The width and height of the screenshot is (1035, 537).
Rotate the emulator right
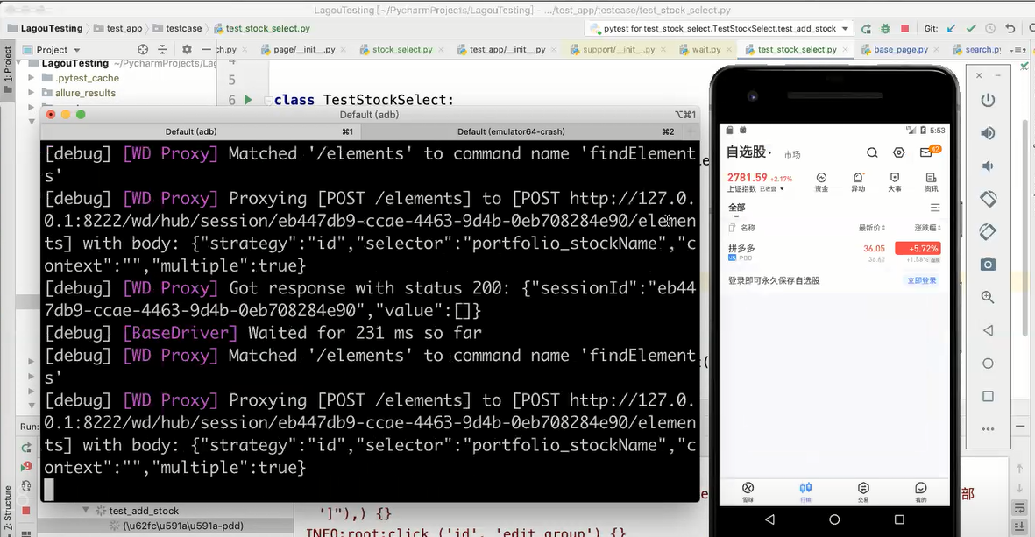(x=988, y=231)
